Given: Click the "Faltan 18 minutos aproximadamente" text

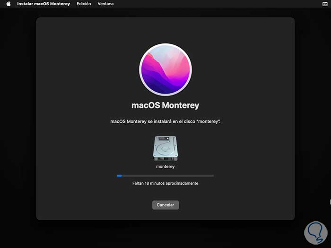Looking at the screenshot, I should point(165,183).
